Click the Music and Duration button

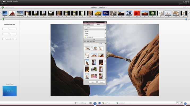tap(10, 39)
